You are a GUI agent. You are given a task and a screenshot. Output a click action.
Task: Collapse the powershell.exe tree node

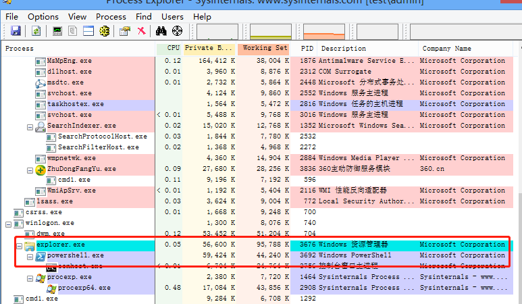coord(30,257)
